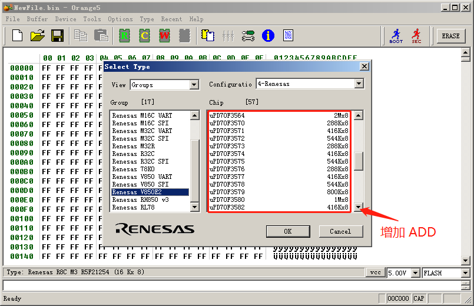474x306 pixels.
Task: Save the buffer using the floppy disk icon
Action: 57,36
